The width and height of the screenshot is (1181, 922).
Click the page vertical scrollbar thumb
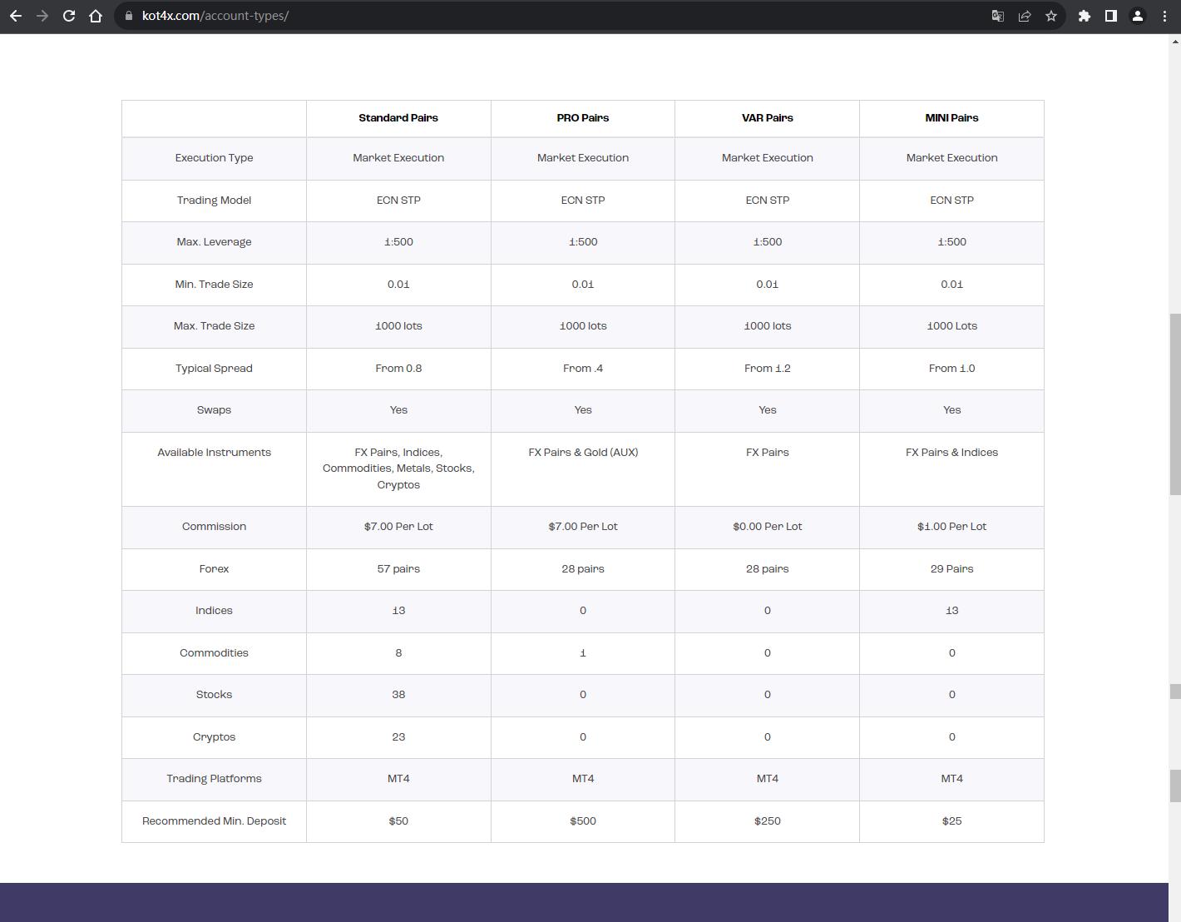tap(1175, 404)
